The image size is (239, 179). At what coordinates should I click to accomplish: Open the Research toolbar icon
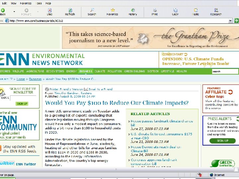click(x=216, y=10)
